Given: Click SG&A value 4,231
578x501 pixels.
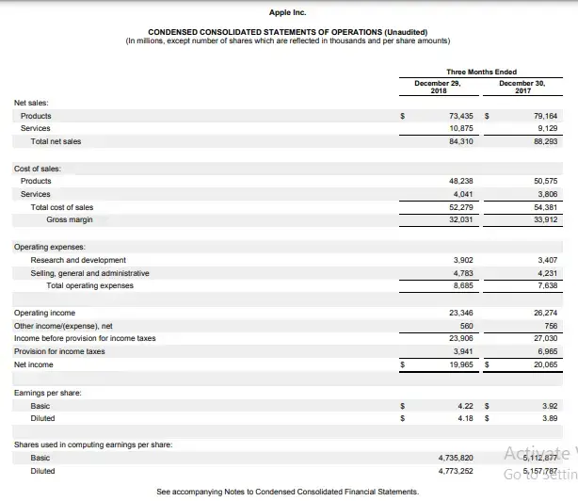Looking at the screenshot, I should [x=547, y=273].
